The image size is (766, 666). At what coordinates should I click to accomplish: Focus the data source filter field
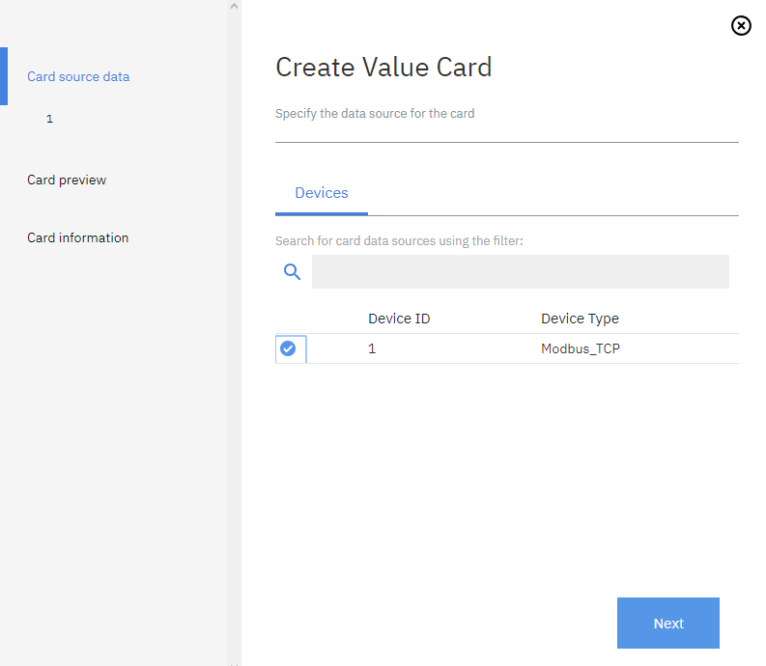click(x=520, y=272)
